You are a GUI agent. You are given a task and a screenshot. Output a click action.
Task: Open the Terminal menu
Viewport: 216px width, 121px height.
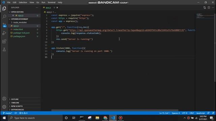point(51,2)
